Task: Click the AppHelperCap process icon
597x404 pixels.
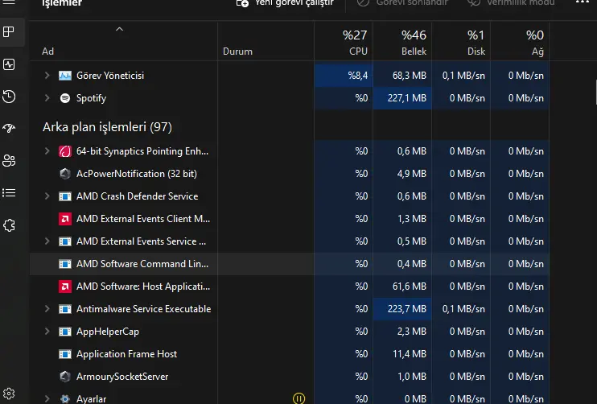Action: click(65, 332)
